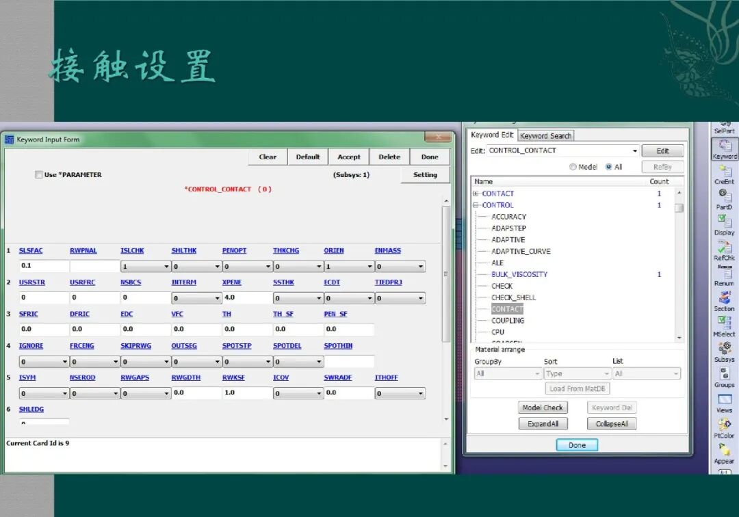Select the highlighted CONTACT tree item
The image size is (739, 517).
507,309
